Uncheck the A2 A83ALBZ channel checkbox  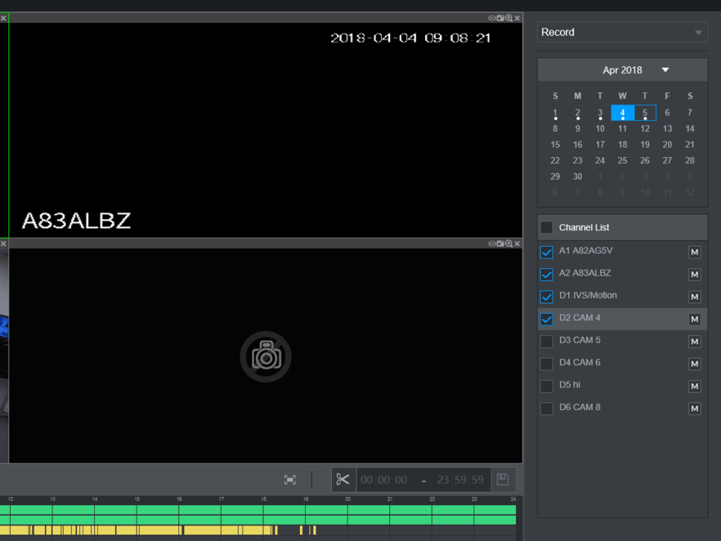click(547, 275)
